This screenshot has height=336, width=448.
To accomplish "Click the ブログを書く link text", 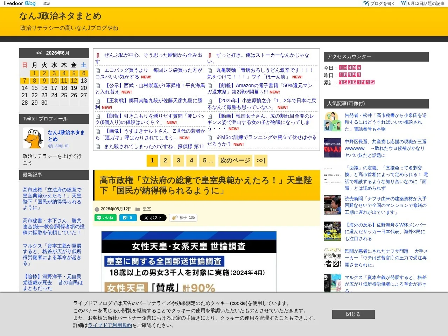I will click(x=383, y=3).
